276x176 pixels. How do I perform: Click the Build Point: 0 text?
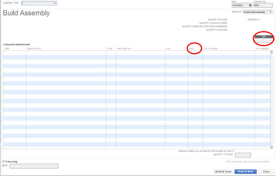[x=253, y=20]
